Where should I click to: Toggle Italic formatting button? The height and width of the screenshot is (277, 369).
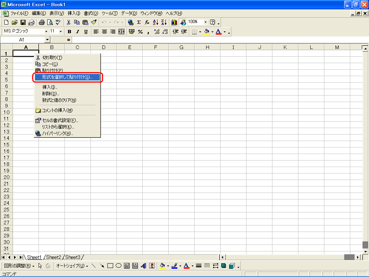[77, 32]
